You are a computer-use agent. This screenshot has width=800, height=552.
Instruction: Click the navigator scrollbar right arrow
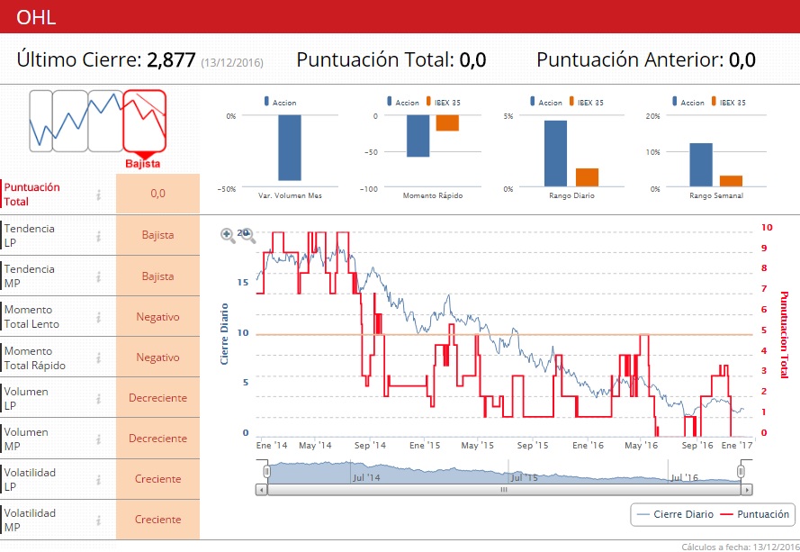click(x=746, y=490)
